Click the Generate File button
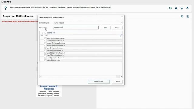194x109 pixels. [99, 82]
